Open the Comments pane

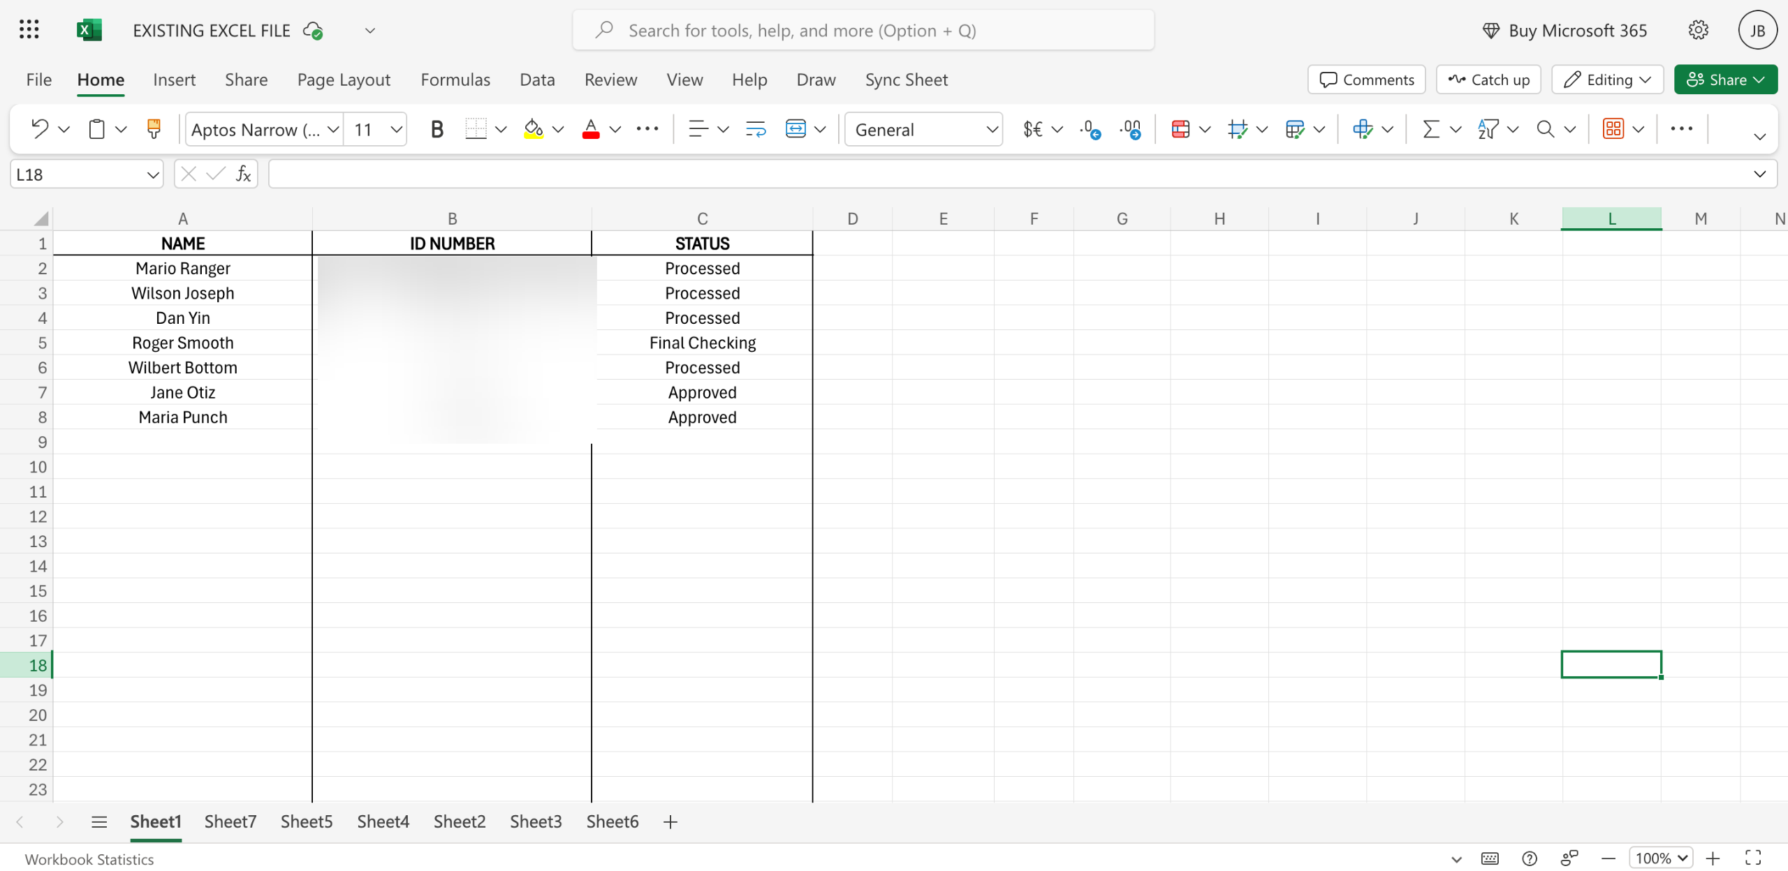(x=1367, y=80)
